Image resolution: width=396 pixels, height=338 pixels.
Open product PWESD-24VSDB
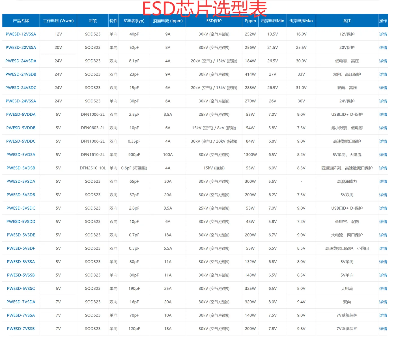pyautogui.click(x=21, y=74)
